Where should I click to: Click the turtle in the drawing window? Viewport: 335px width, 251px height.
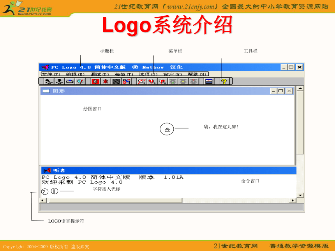coord(167,129)
